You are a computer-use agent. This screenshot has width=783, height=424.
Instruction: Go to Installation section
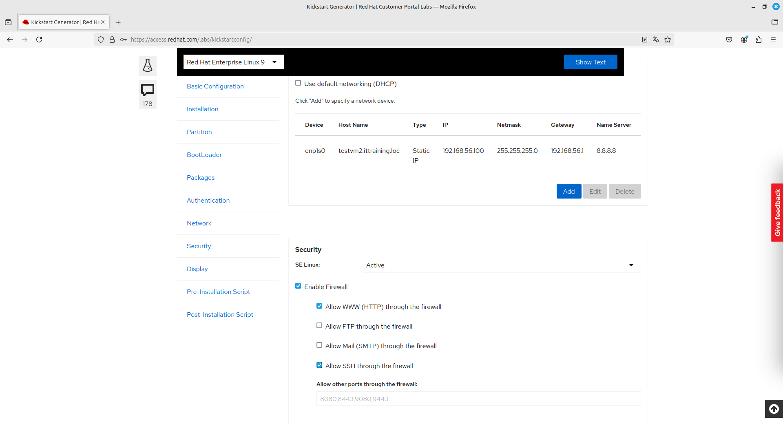[203, 109]
